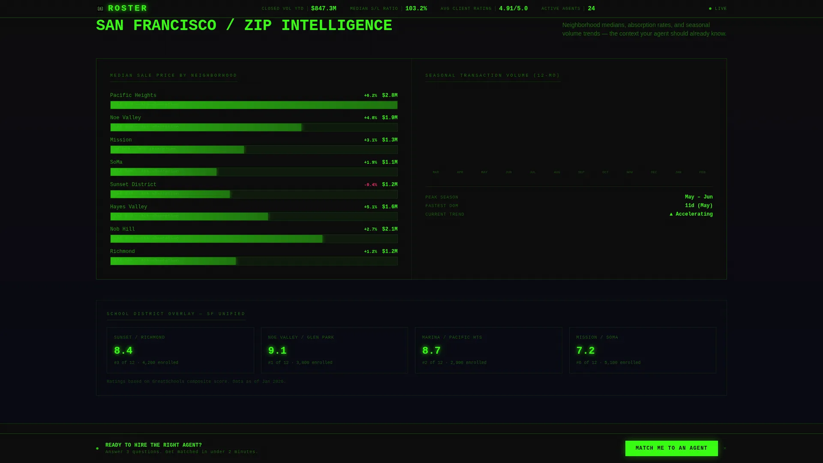Click the Peak Season value 'May – Jun'
This screenshot has height=463, width=823.
point(699,197)
